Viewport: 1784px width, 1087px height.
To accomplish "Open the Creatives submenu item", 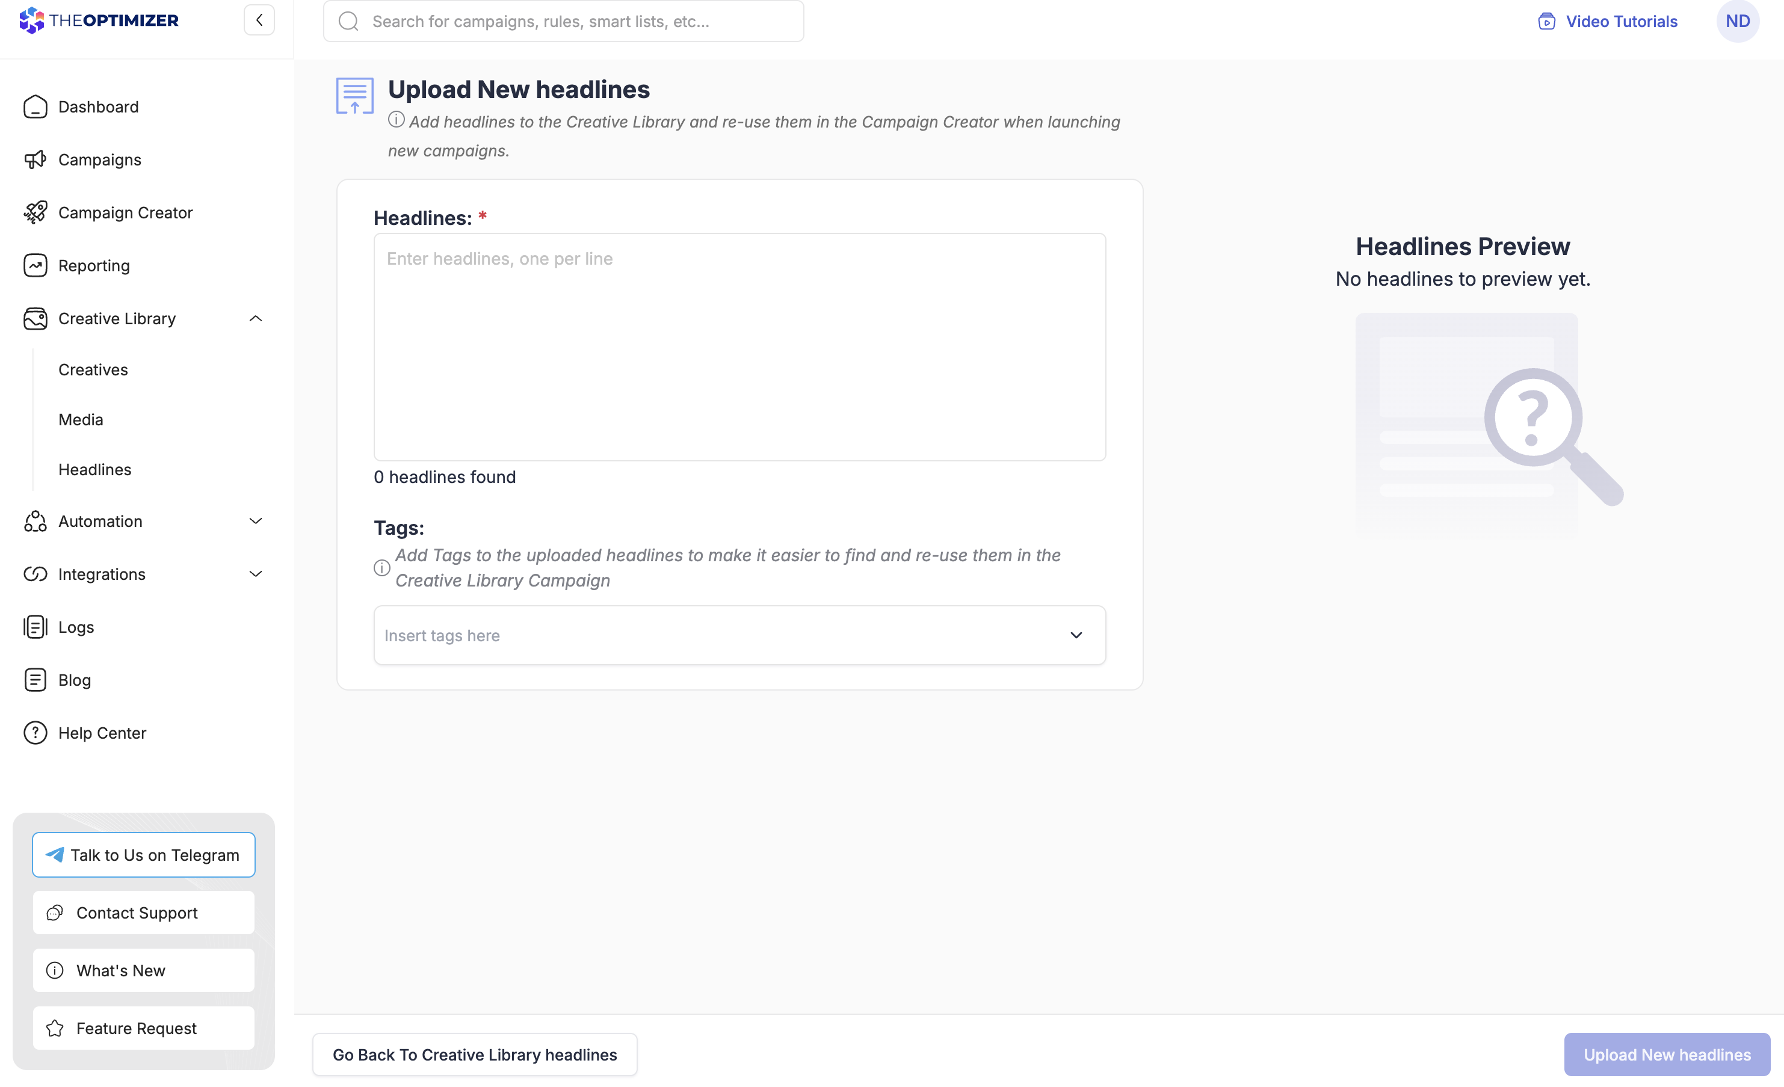I will [x=93, y=370].
